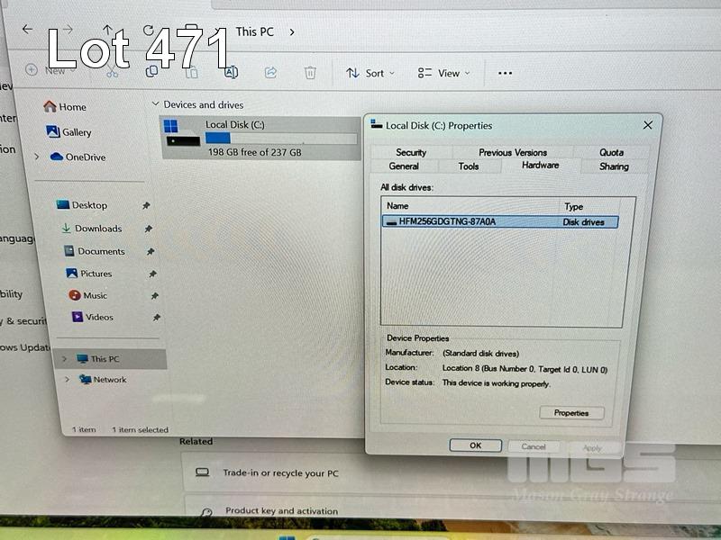This screenshot has height=540, width=721.
Task: Open the Sort dropdown menu
Action: point(370,74)
